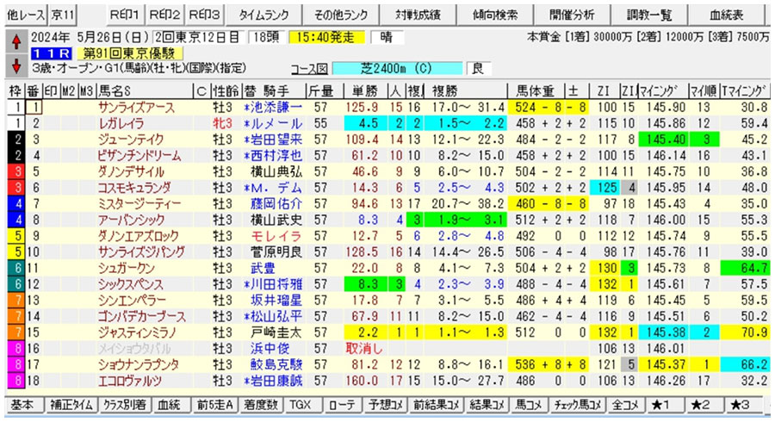
Task: Click jockey 武豊
Action: (x=263, y=269)
